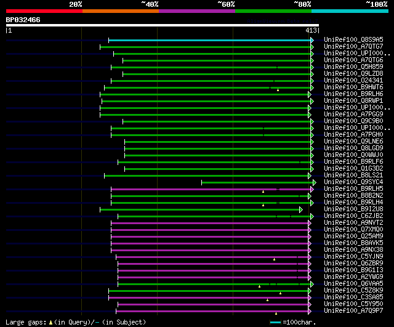The height and width of the screenshot is (327, 394).
Task: Open hit UniRef100_Q5H859
Action: coord(353,67)
